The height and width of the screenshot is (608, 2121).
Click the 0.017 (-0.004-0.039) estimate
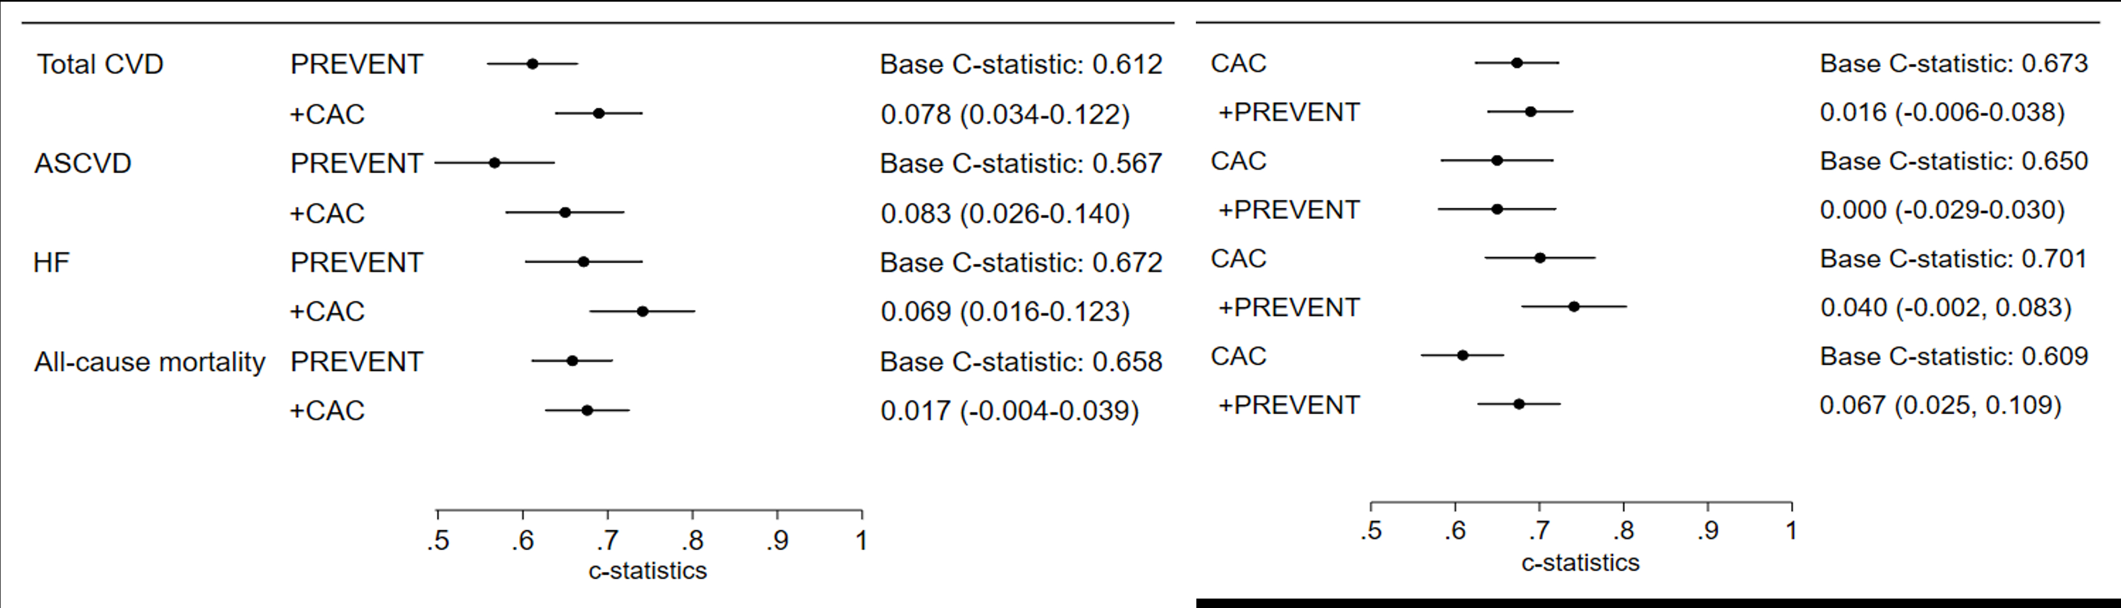(x=1010, y=410)
